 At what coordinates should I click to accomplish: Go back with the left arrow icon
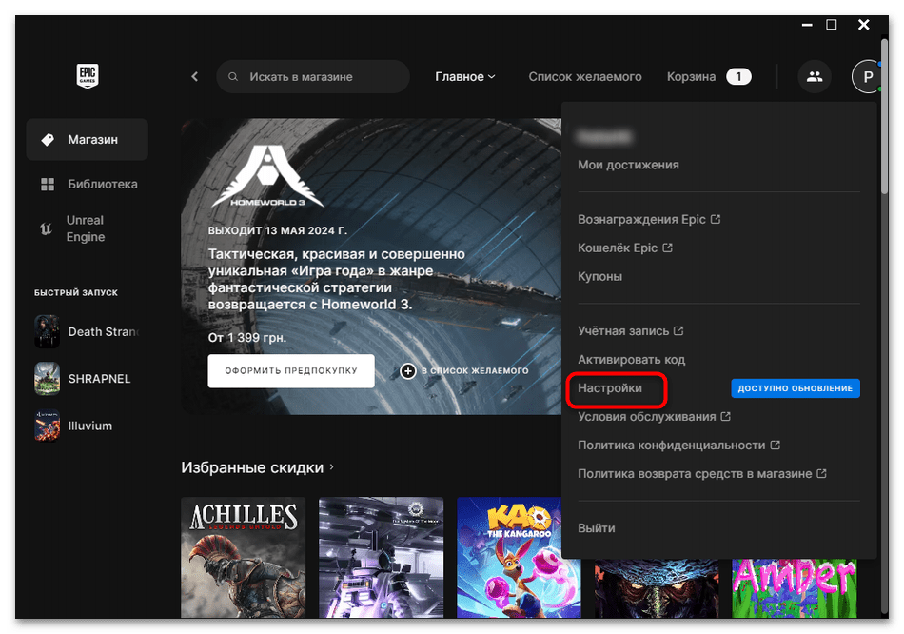click(194, 76)
